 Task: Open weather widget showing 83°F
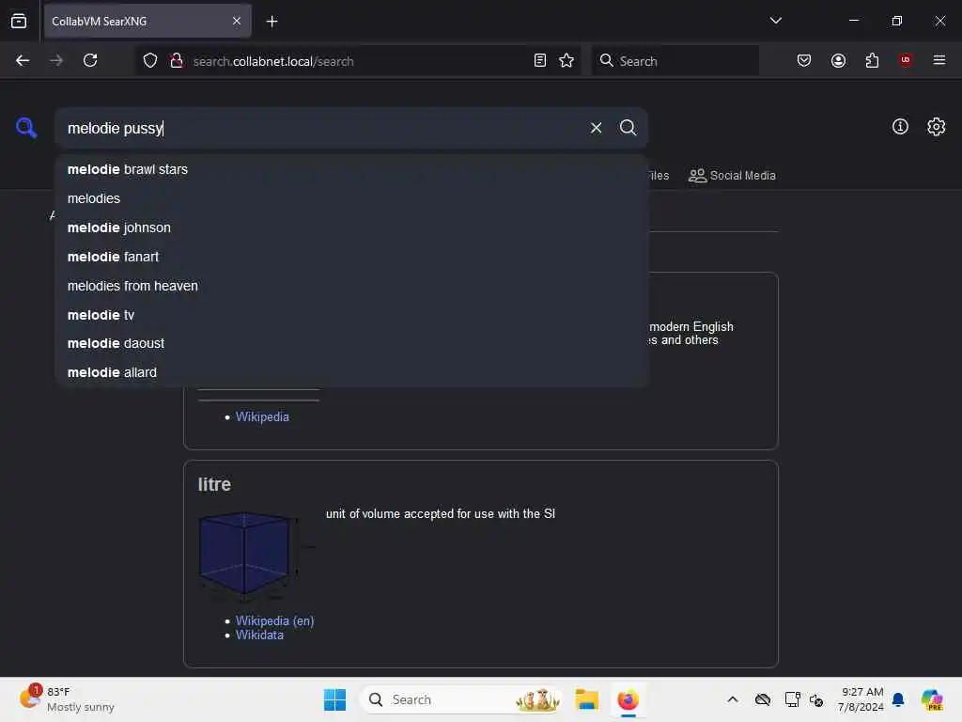[67, 699]
